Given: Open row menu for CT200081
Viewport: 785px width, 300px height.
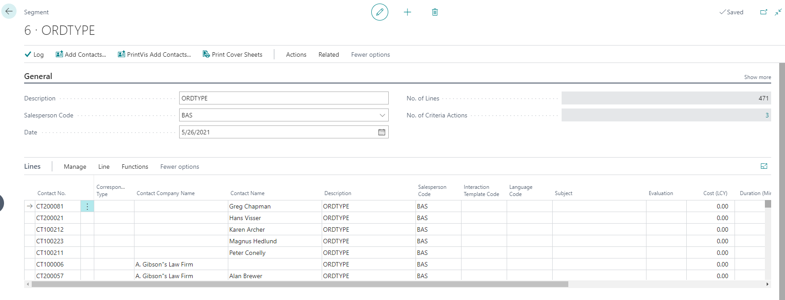Looking at the screenshot, I should click(87, 206).
